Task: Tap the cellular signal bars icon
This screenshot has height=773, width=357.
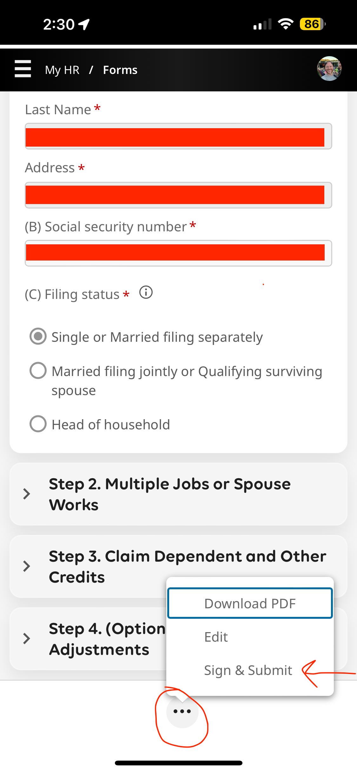Action: tap(262, 24)
